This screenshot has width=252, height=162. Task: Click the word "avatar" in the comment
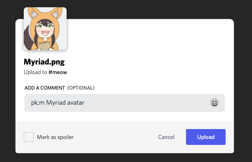tap(75, 103)
